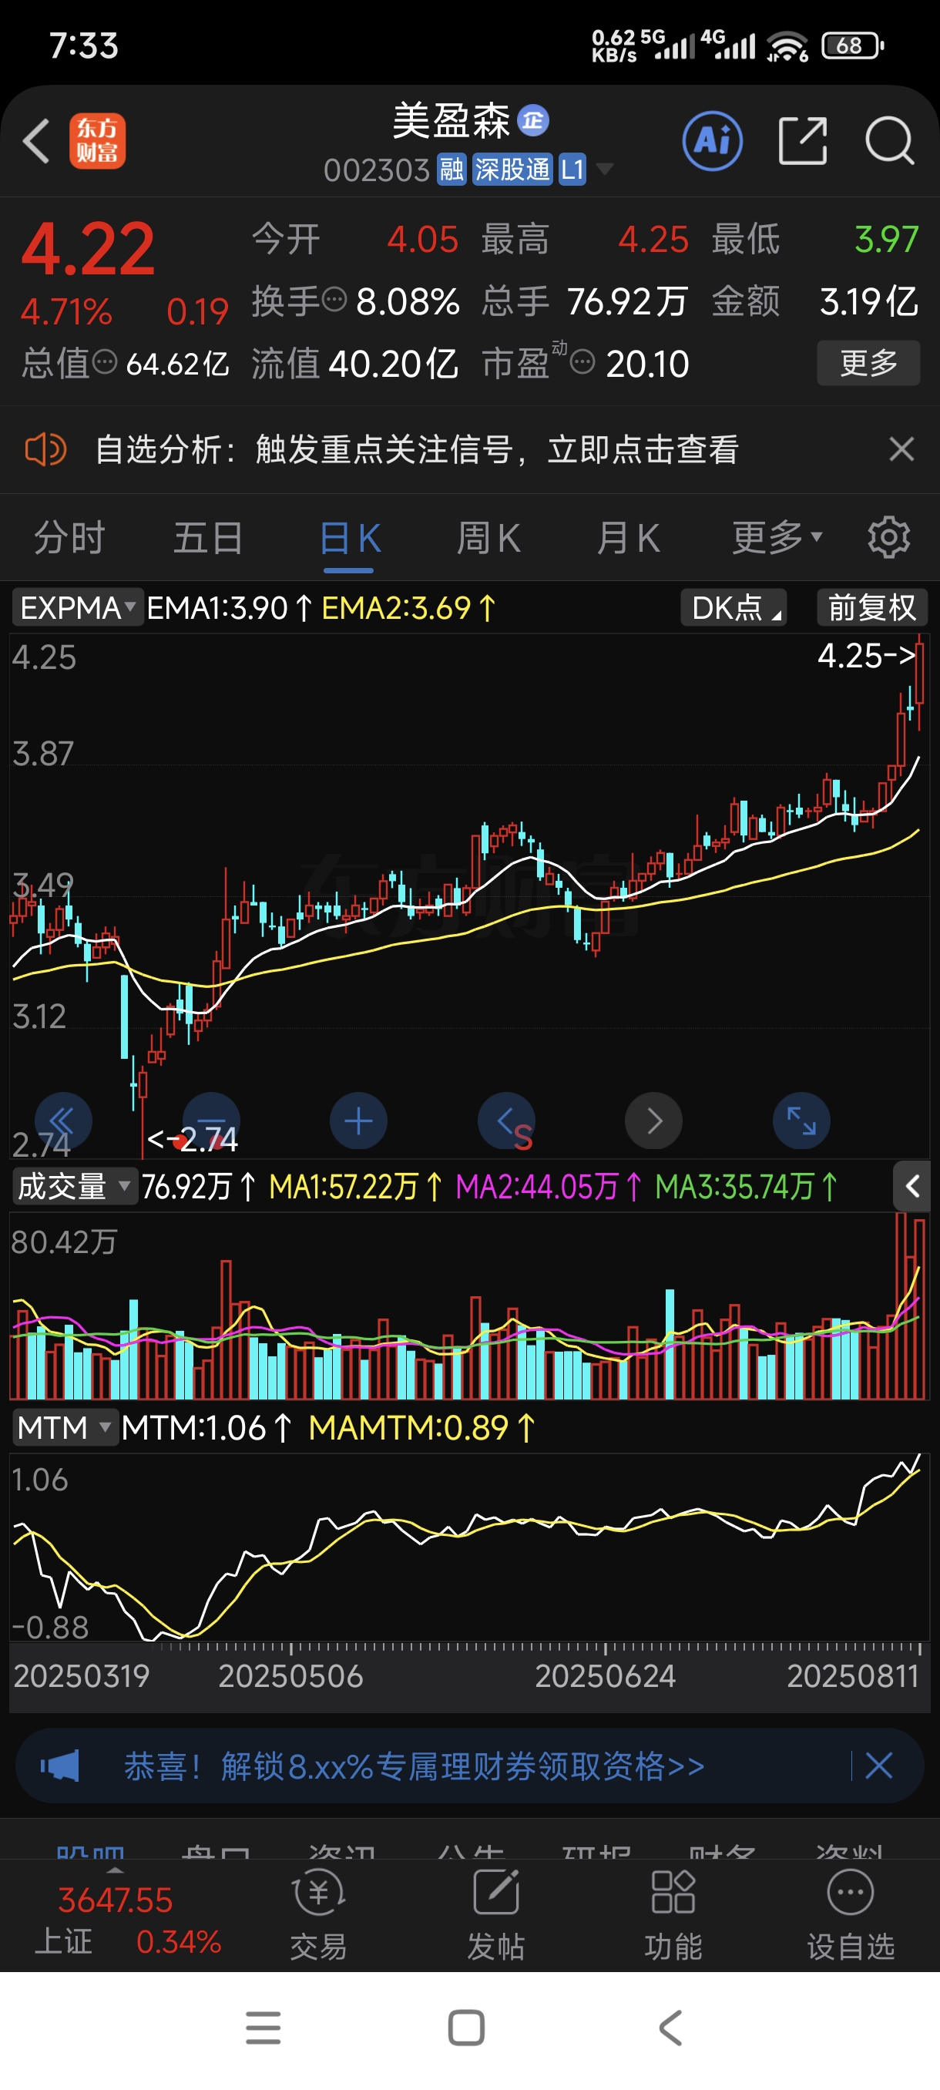Image resolution: width=940 pixels, height=2090 pixels.
Task: Open the 功能 functions button
Action: [x=673, y=1917]
